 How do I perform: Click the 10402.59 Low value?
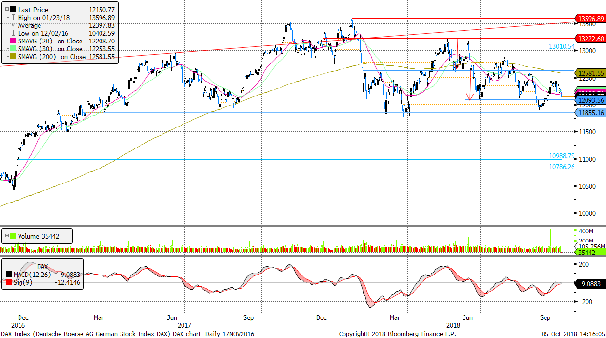pos(101,33)
